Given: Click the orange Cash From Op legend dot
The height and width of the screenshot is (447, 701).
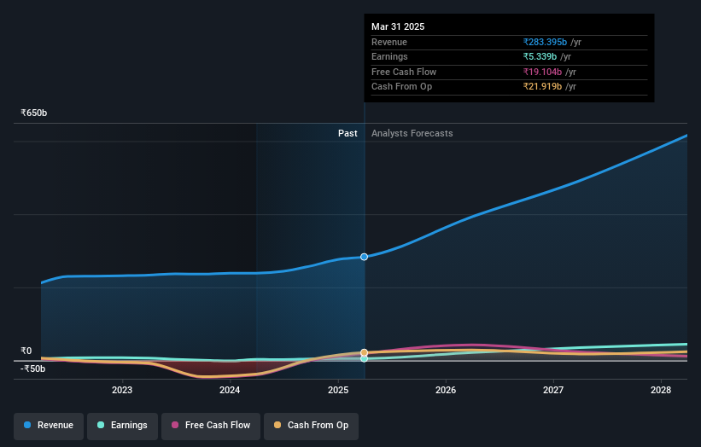Looking at the screenshot, I should [x=277, y=425].
